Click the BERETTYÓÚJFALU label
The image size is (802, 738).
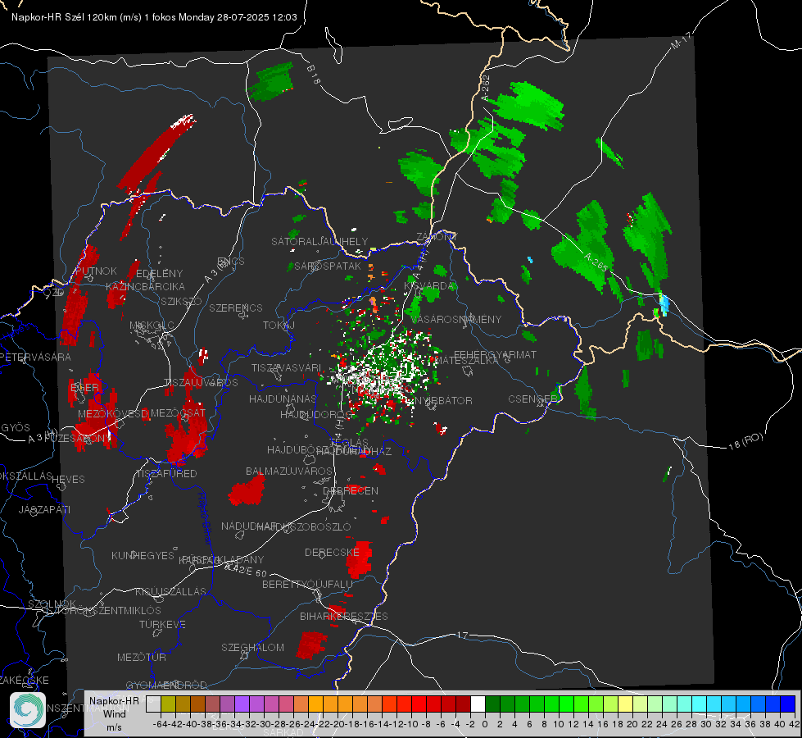tap(307, 584)
